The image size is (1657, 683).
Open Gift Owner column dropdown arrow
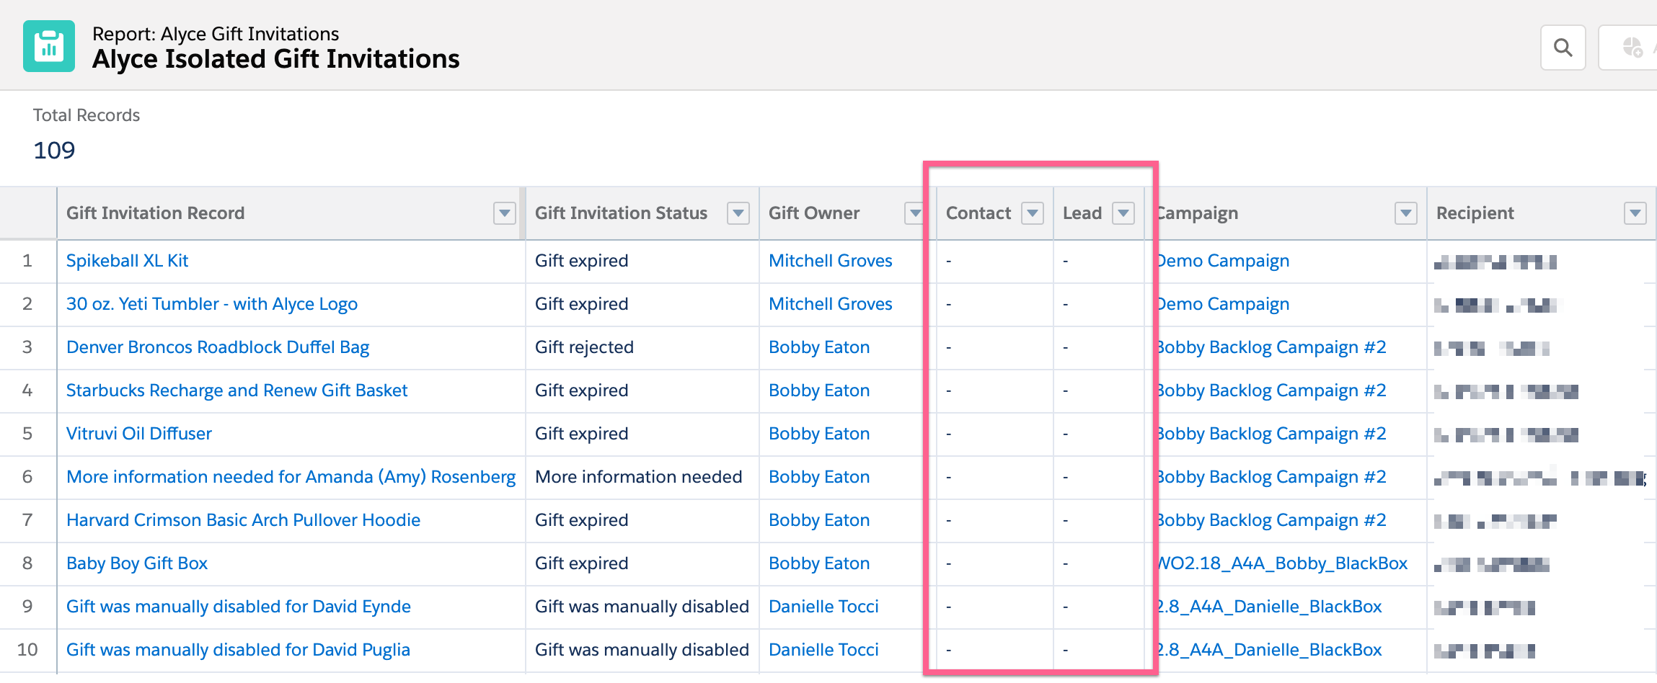tap(914, 213)
